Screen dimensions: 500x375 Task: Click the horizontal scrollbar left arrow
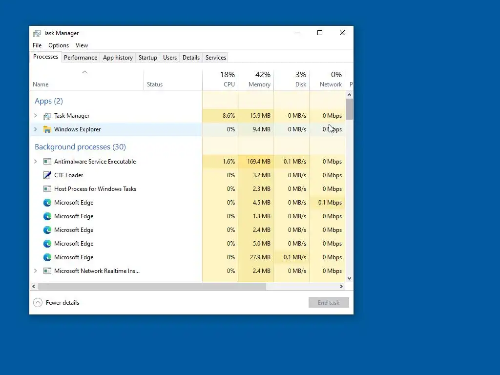click(34, 286)
